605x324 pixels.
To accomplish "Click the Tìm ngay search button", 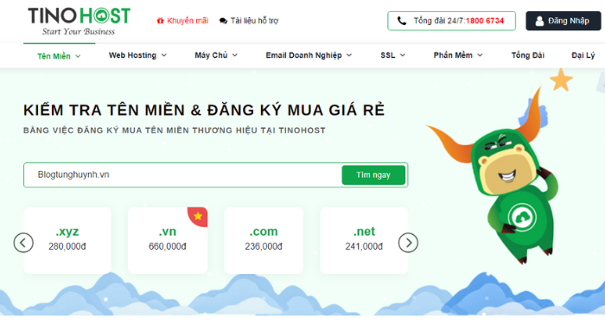I will [373, 175].
